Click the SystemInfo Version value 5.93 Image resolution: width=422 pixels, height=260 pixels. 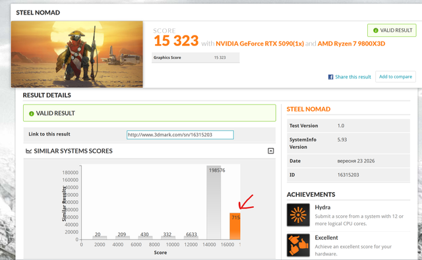[342, 140]
